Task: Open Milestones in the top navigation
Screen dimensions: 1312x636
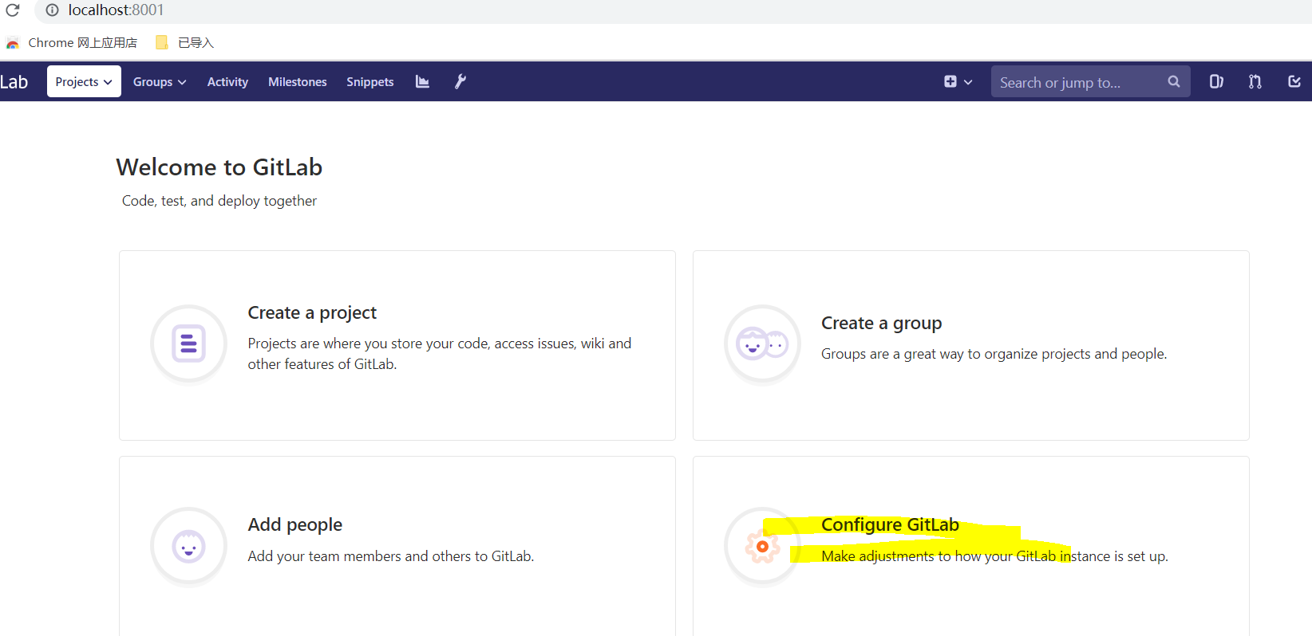Action: coord(298,81)
